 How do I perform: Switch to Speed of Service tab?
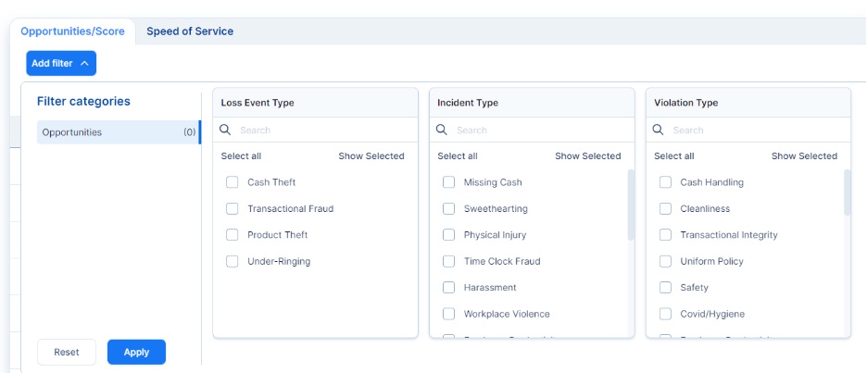coord(190,31)
